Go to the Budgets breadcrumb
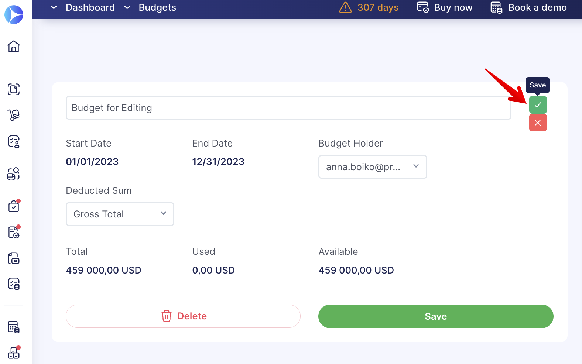Screen dimensions: 582x364 pos(157,7)
